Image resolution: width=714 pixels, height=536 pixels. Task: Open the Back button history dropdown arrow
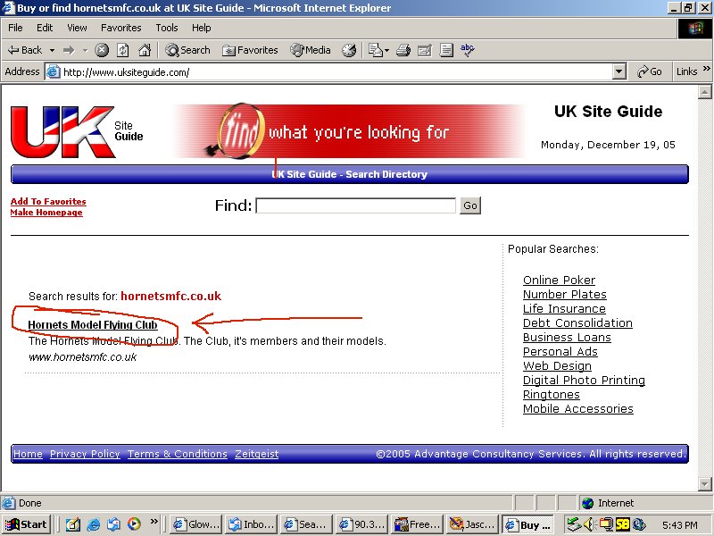coord(52,50)
